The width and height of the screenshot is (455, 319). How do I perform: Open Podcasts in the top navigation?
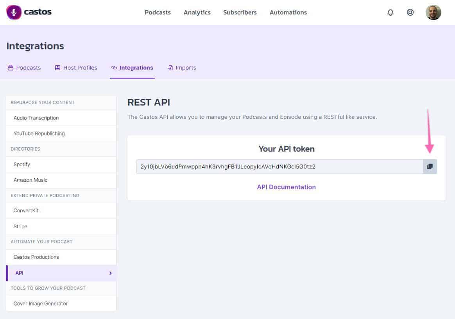158,13
